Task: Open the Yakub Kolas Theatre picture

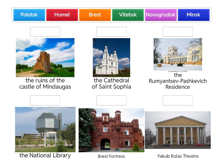Action: tap(178, 130)
